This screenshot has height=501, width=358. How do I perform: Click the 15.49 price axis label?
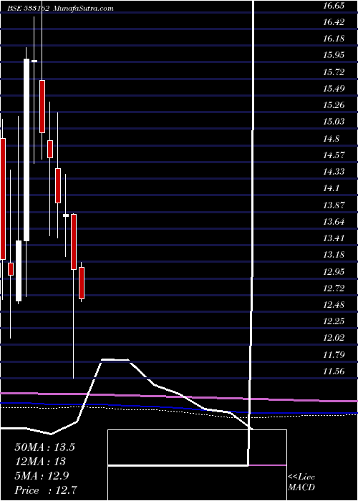pos(334,89)
